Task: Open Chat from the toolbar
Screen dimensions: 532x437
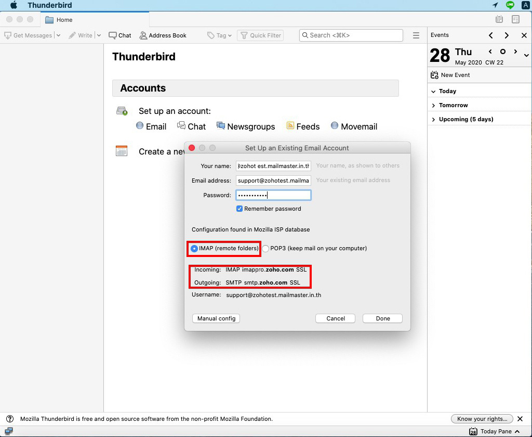Action: point(120,35)
